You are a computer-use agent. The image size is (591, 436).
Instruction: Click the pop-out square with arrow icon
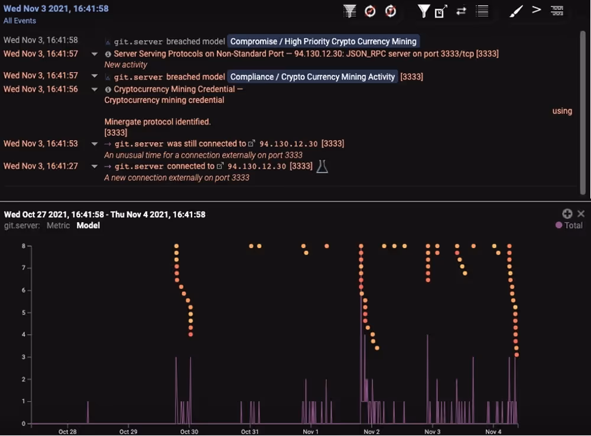[441, 11]
